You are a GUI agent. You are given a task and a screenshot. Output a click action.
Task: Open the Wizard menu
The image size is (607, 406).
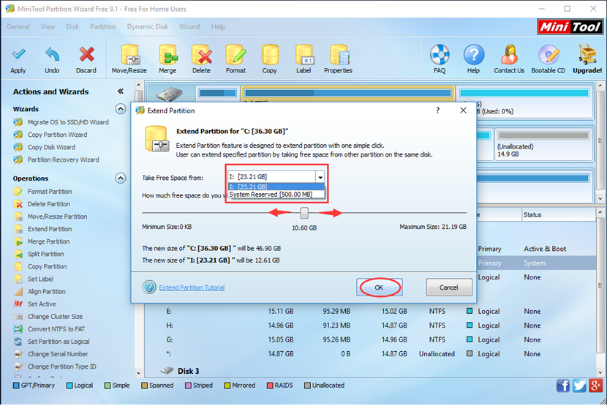tap(189, 27)
